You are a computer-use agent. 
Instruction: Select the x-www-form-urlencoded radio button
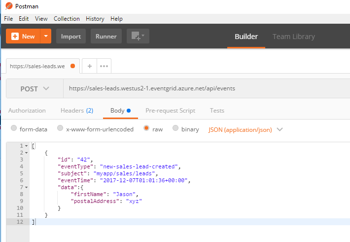click(x=60, y=128)
